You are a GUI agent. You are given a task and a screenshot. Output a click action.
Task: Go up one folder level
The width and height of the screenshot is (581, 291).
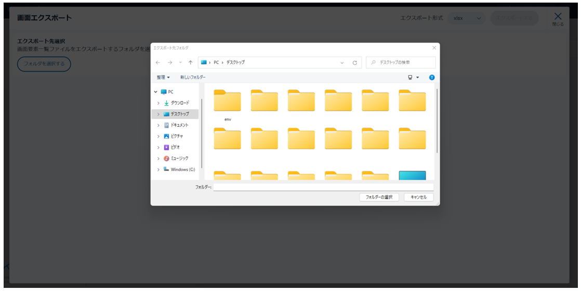click(191, 62)
